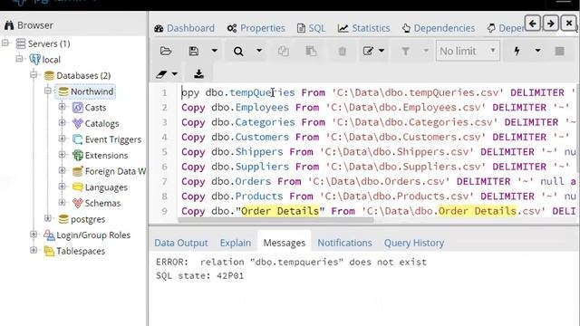This screenshot has width=580, height=326.
Task: Expand the Foreign Data Wrappers node
Action: click(63, 170)
